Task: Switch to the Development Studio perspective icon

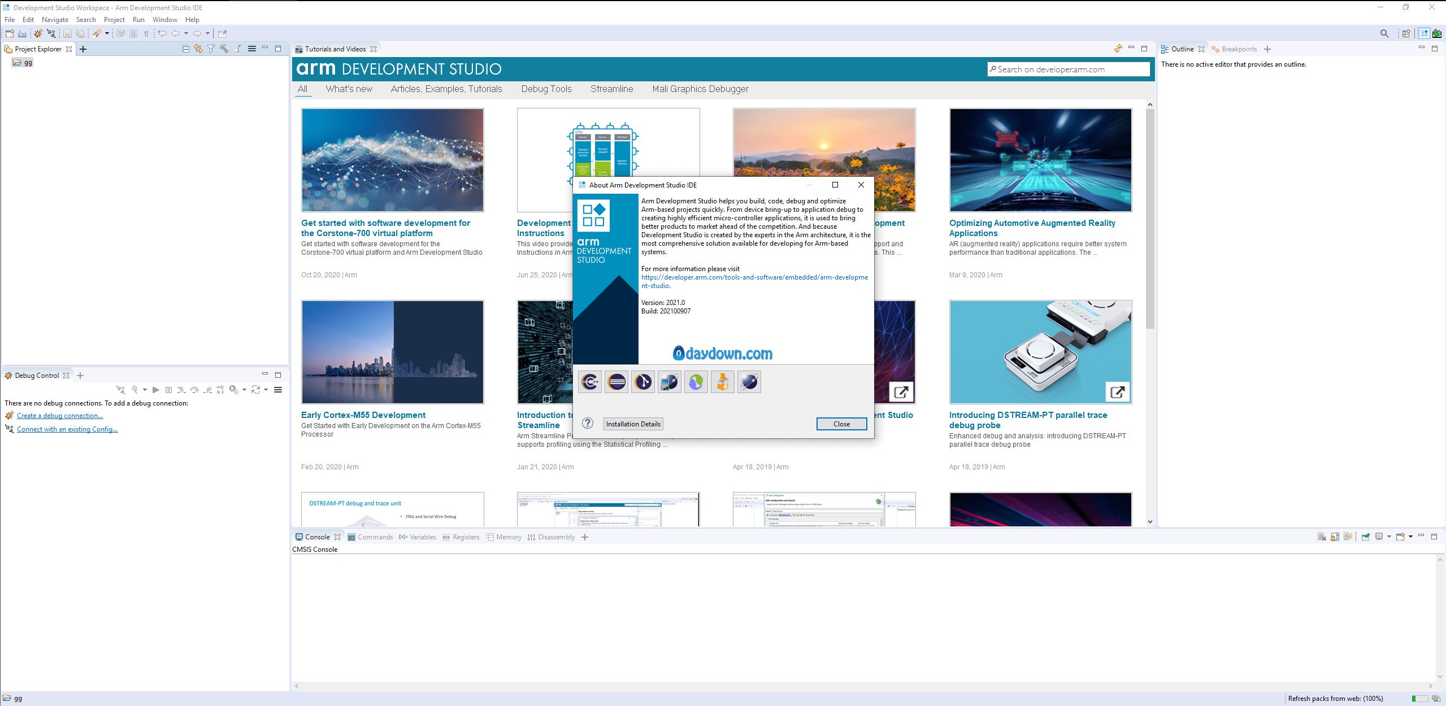Action: click(x=1425, y=33)
